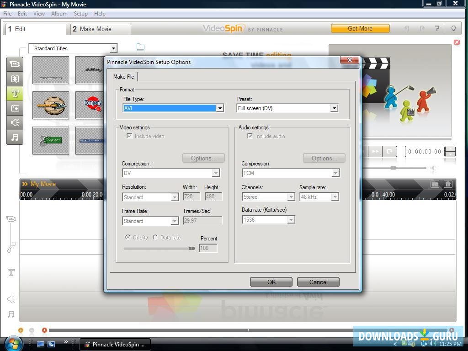Open the photos album tab

[x=15, y=108]
